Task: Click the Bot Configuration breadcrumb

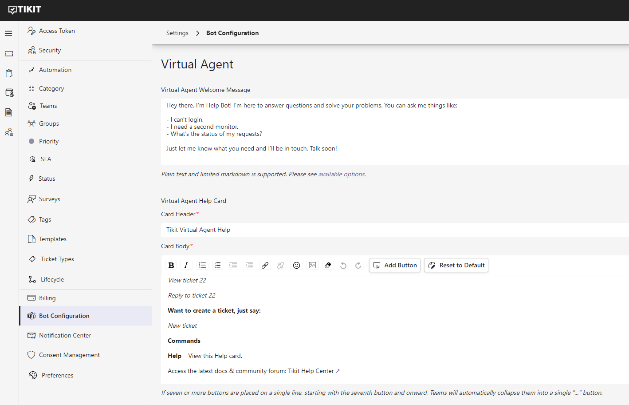Action: point(232,33)
